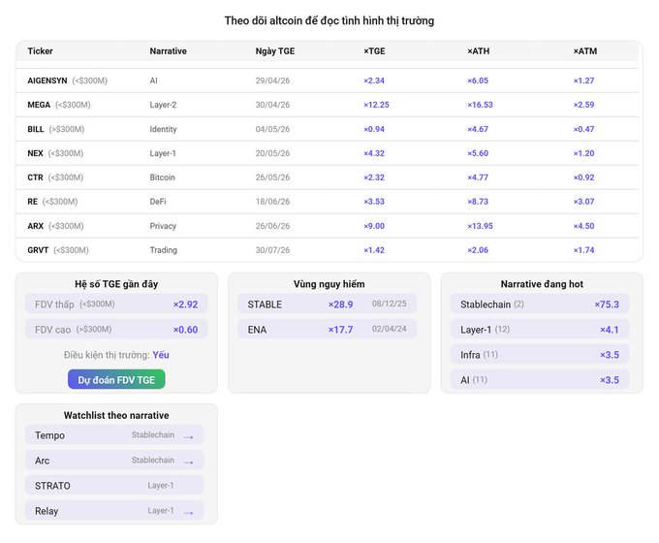Click the Watchlist theo narrative heading
The width and height of the screenshot is (659, 543).
[x=116, y=415]
